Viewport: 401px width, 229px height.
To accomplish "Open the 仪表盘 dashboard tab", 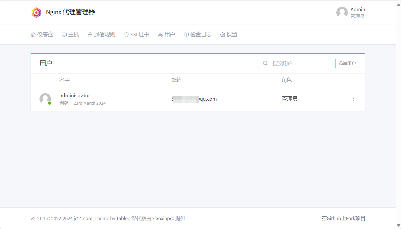I will pyautogui.click(x=42, y=35).
